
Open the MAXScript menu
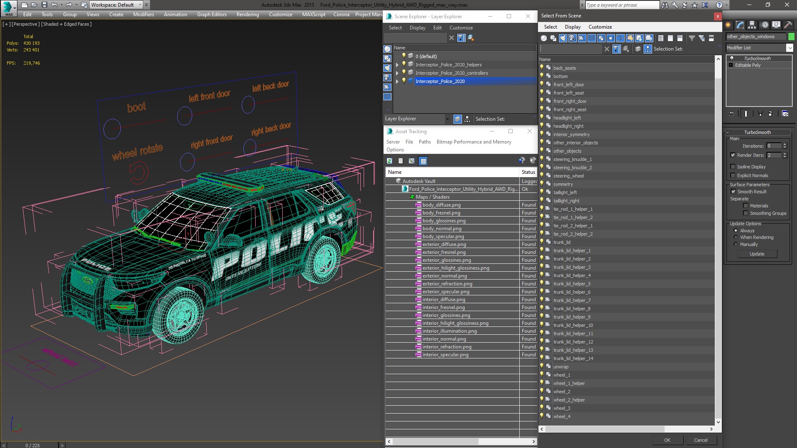pyautogui.click(x=313, y=15)
